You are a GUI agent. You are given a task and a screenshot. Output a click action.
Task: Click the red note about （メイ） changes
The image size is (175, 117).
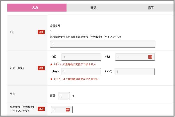(x=74, y=79)
